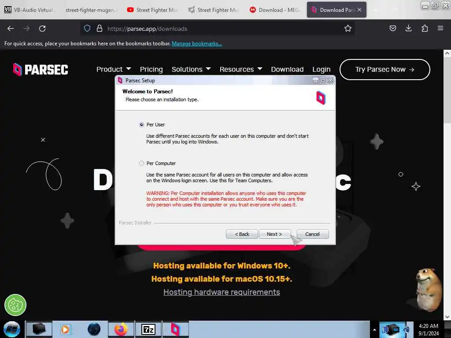Open Save to Pocket icon
This screenshot has width=451, height=338.
(x=392, y=28)
